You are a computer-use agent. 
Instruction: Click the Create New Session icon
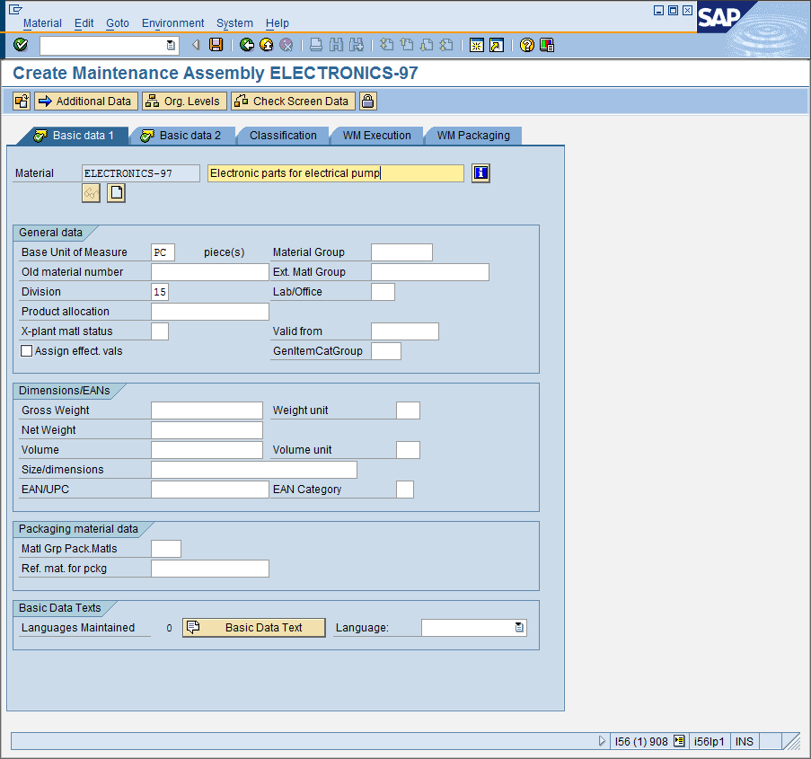click(476, 45)
